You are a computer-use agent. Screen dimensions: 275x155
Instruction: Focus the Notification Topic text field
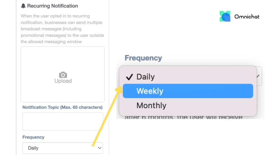point(63,121)
